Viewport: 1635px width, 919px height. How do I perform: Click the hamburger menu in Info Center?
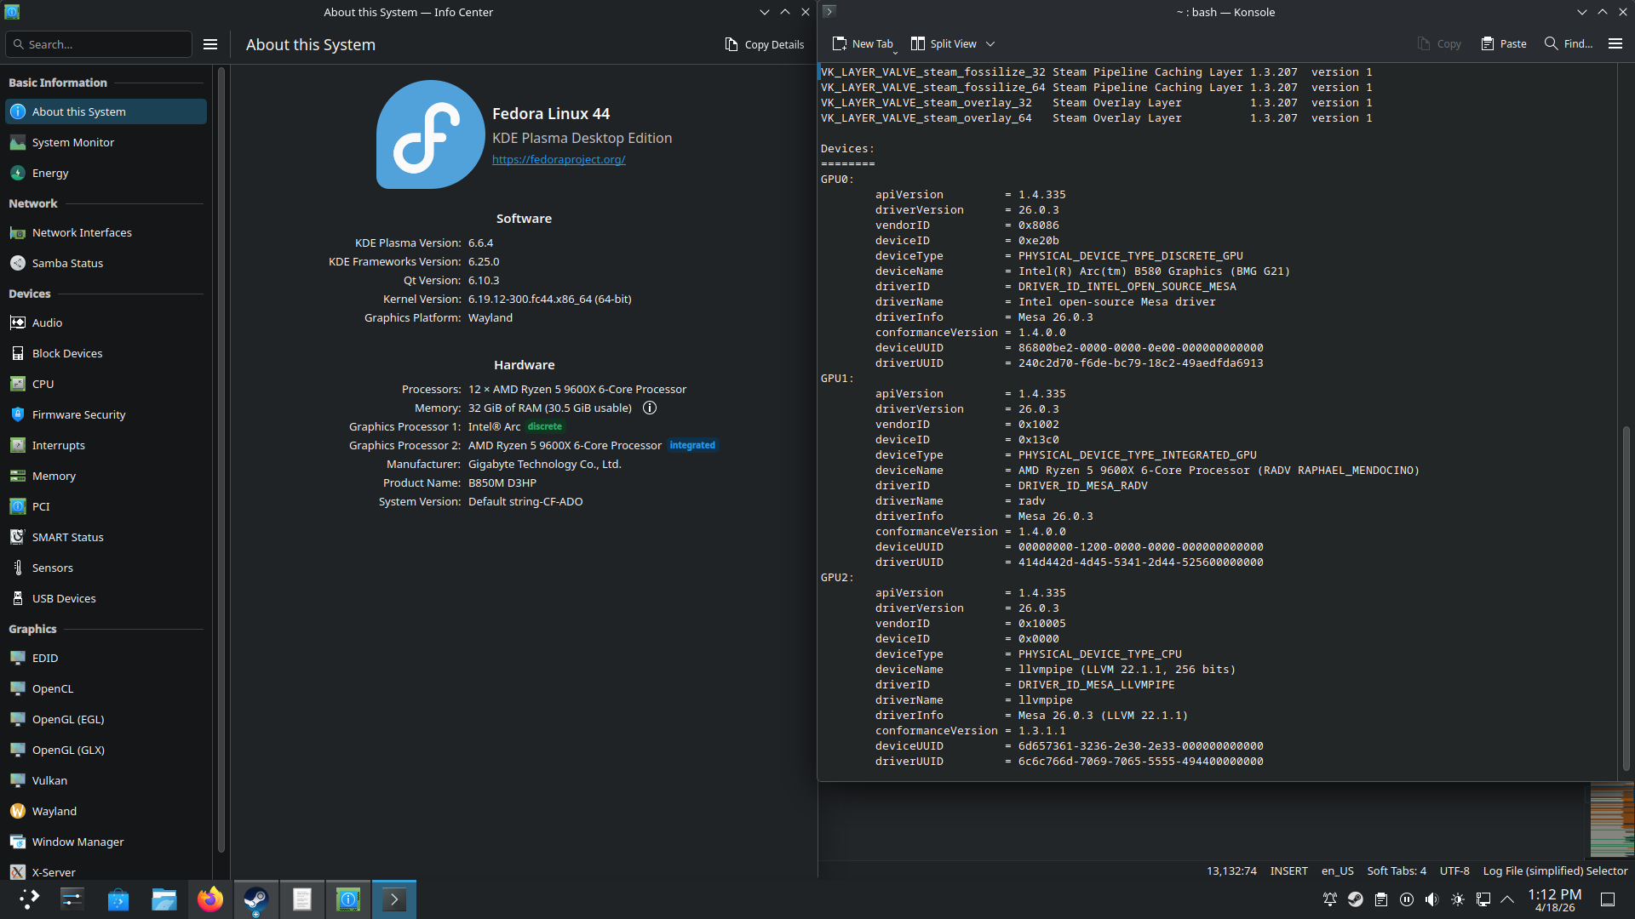click(x=210, y=44)
